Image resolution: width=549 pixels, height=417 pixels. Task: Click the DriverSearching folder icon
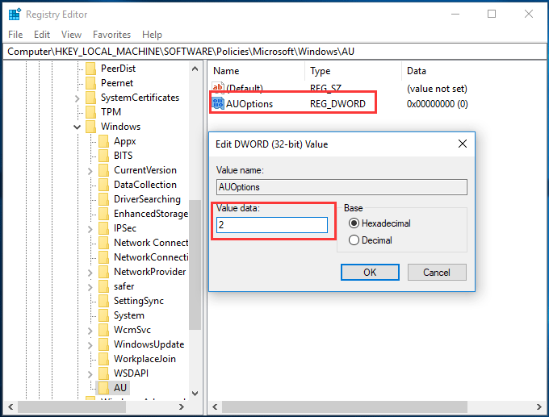click(x=103, y=199)
